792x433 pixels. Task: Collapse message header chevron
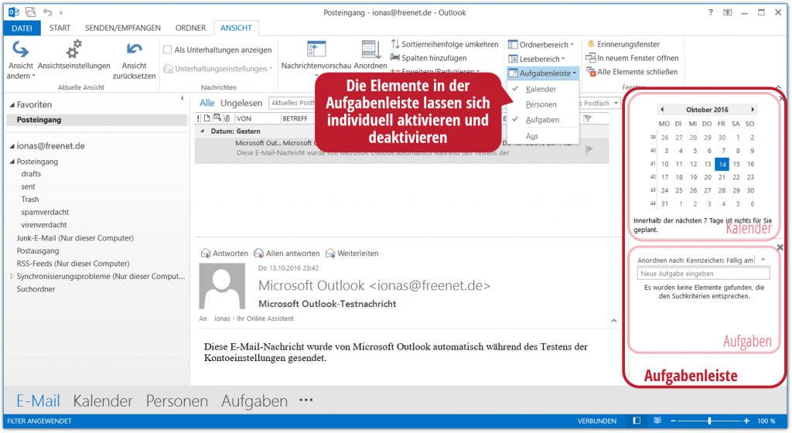coord(613,320)
